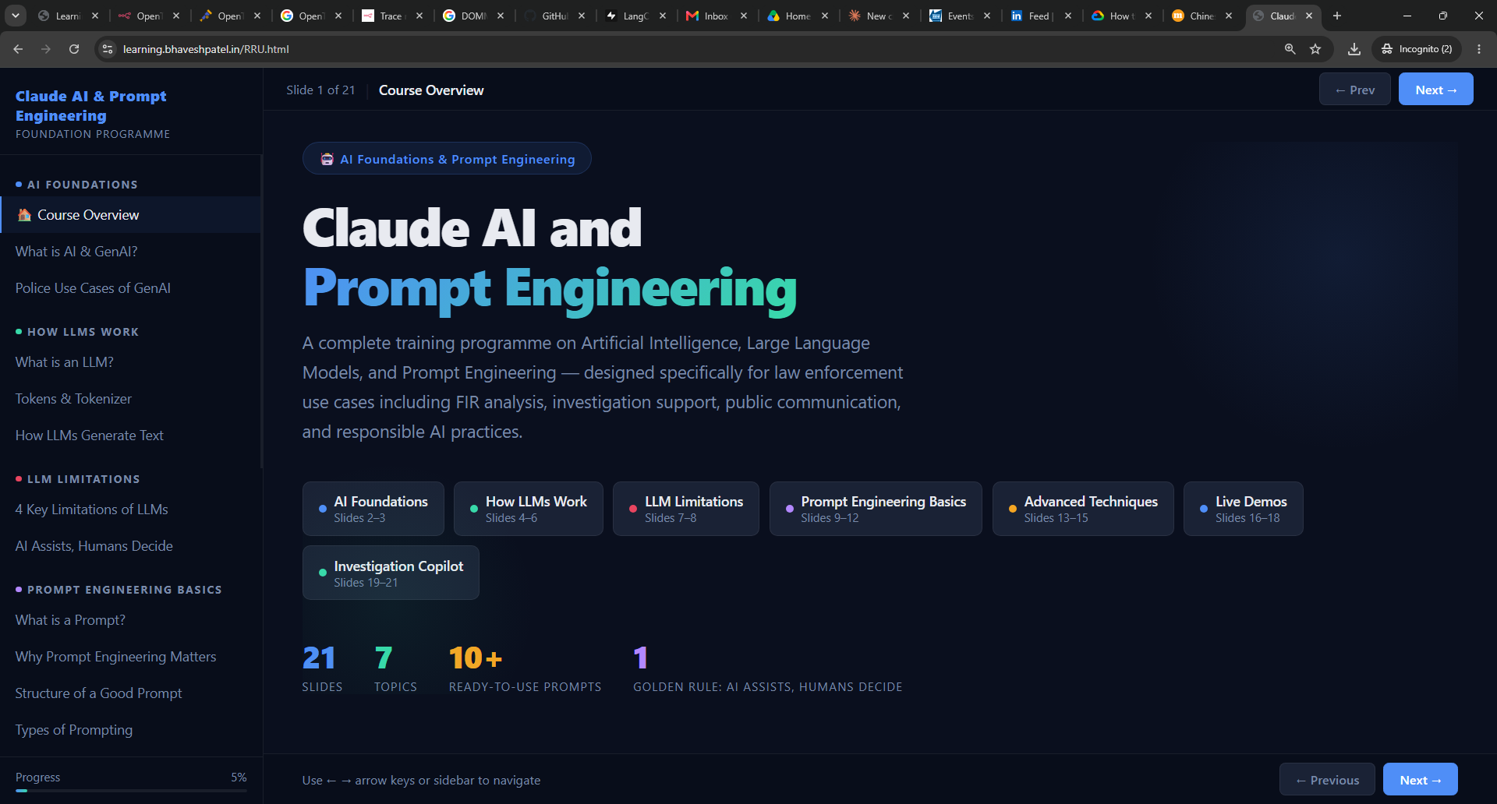The height and width of the screenshot is (804, 1497).
Task: Close the Learni tab
Action: click(95, 16)
